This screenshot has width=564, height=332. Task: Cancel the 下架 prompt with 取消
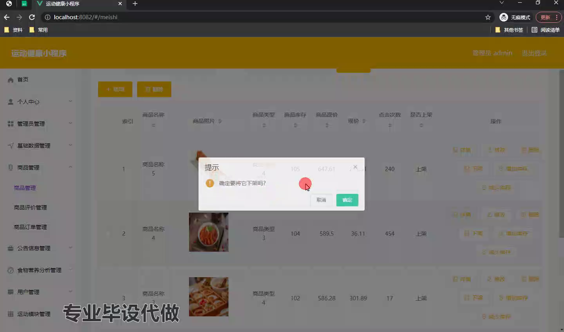coord(321,200)
